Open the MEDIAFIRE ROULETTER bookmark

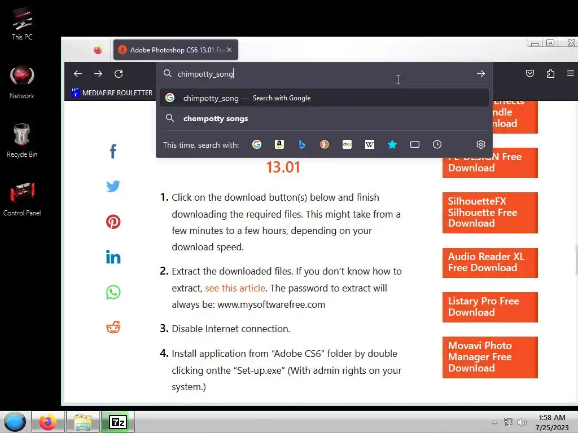(112, 93)
